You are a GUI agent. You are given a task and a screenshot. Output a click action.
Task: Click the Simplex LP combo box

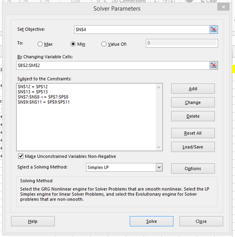click(124, 167)
